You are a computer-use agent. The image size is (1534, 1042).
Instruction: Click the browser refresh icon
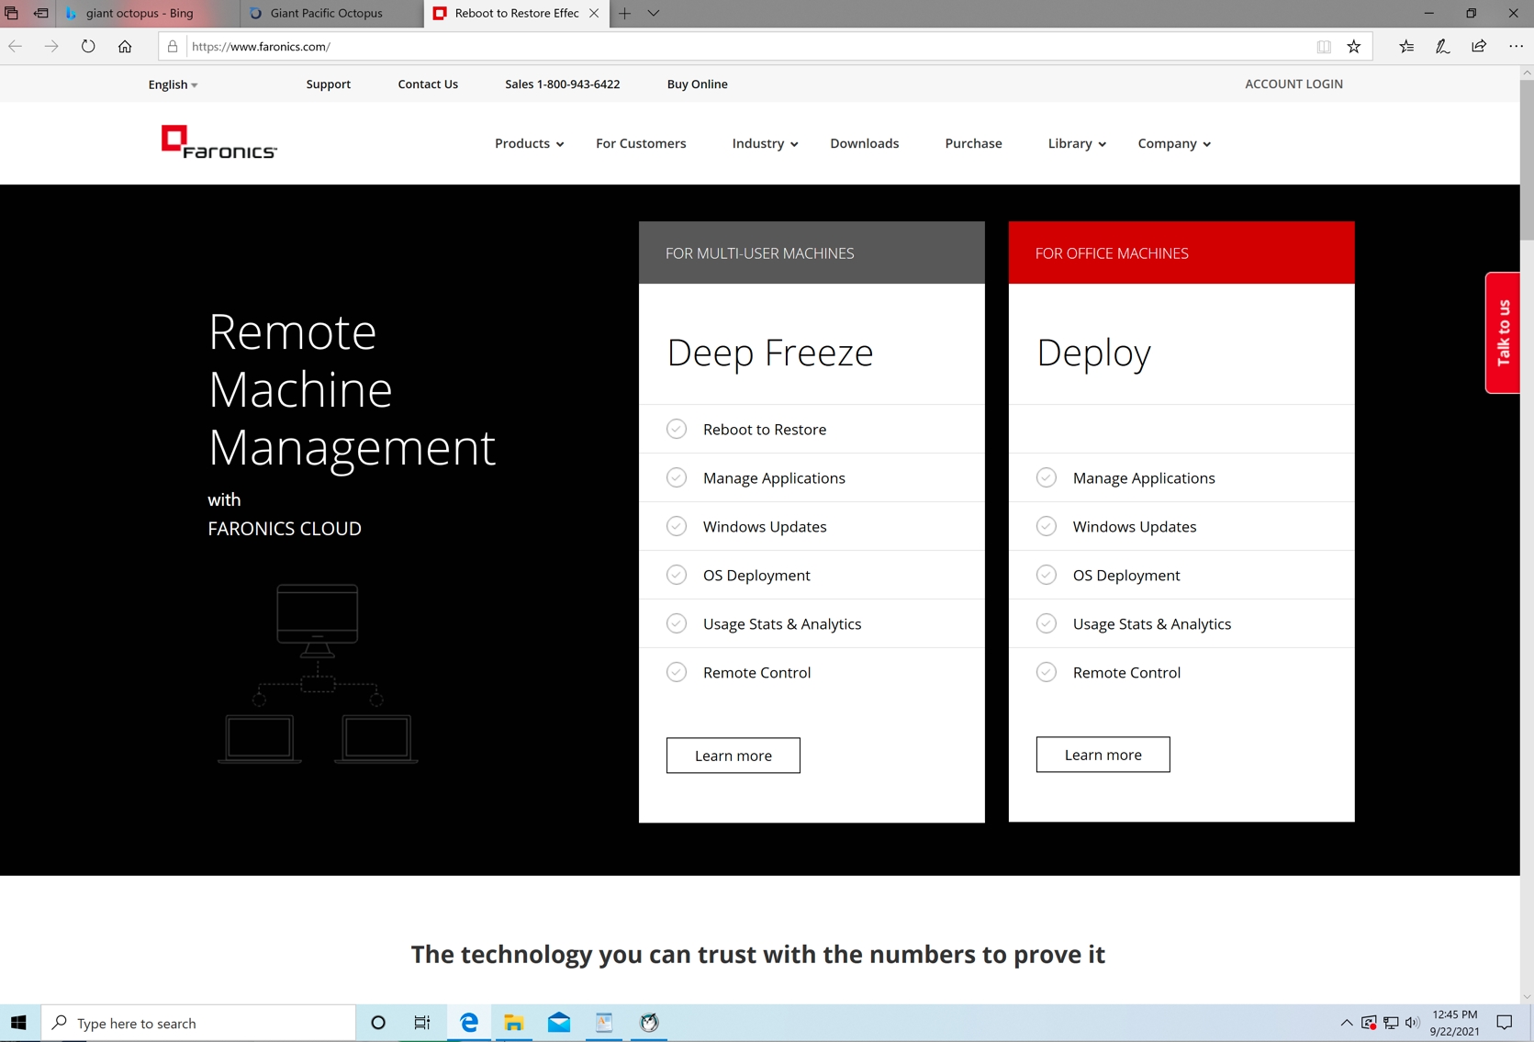[88, 46]
